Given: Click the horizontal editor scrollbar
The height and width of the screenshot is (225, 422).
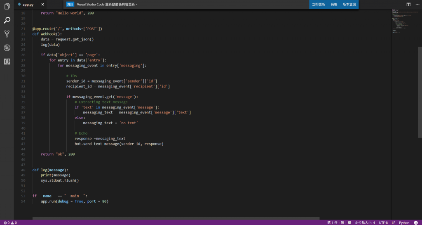Looking at the screenshot, I should 176,218.
